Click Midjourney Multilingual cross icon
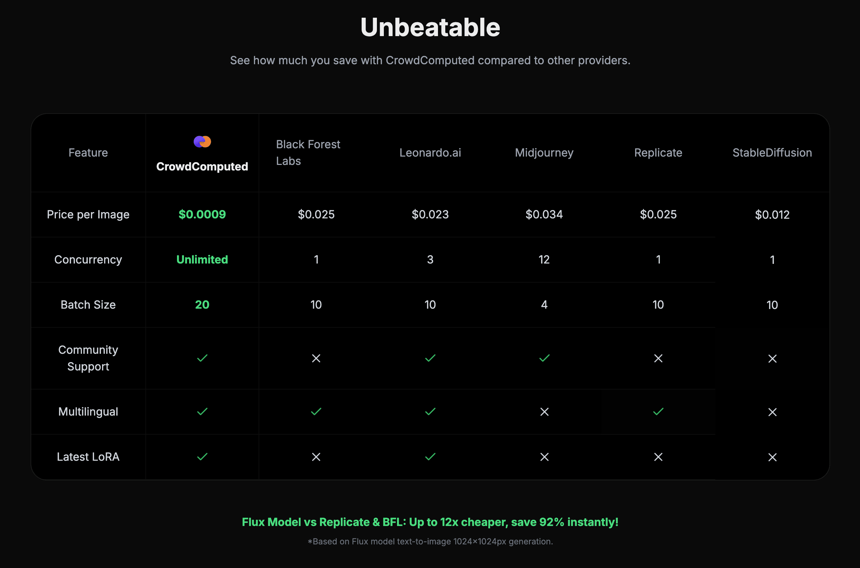The height and width of the screenshot is (568, 860). pyautogui.click(x=544, y=412)
